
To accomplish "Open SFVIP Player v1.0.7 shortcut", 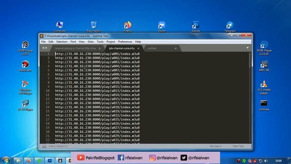I will click(25, 48).
